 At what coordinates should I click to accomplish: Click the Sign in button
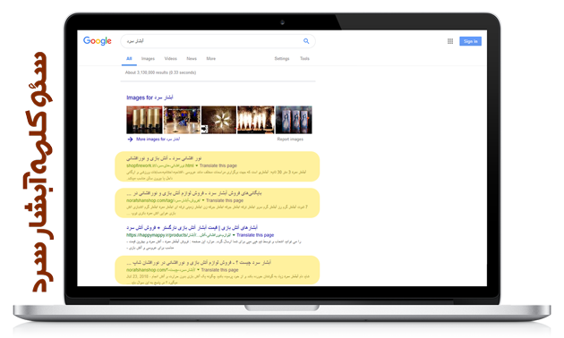click(x=470, y=41)
